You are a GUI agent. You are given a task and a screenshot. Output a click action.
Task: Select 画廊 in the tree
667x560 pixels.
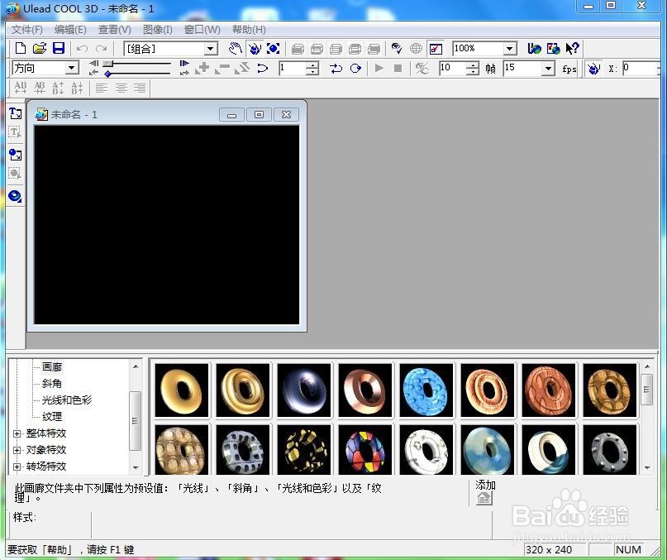(x=52, y=366)
